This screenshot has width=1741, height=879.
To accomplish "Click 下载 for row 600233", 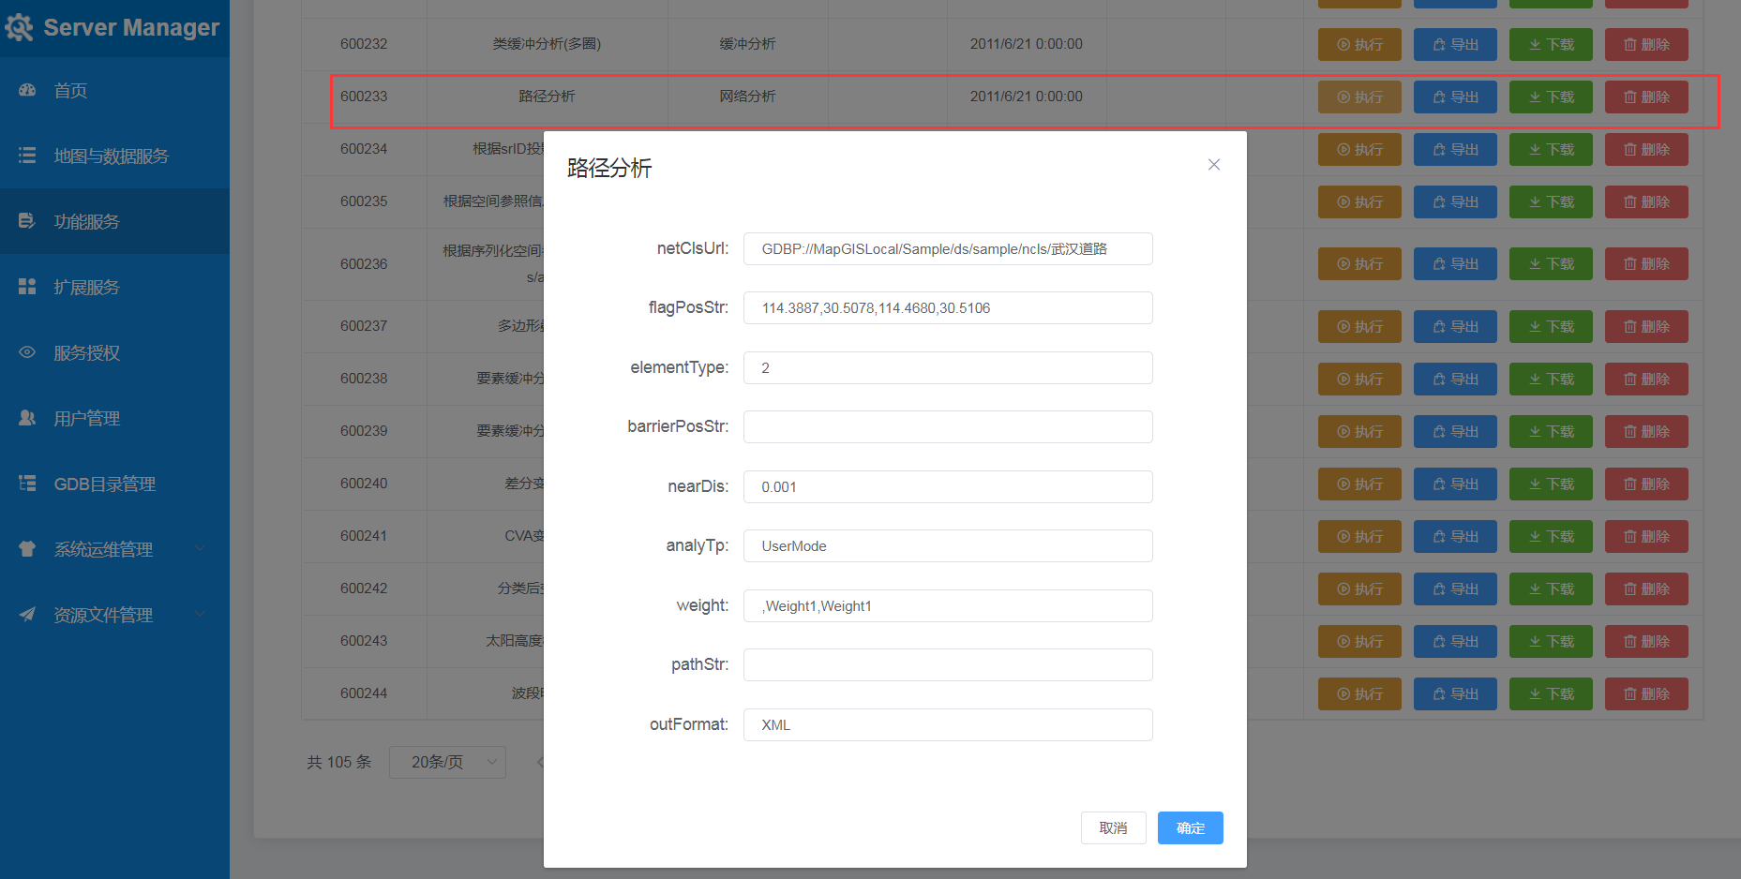I will coord(1551,97).
